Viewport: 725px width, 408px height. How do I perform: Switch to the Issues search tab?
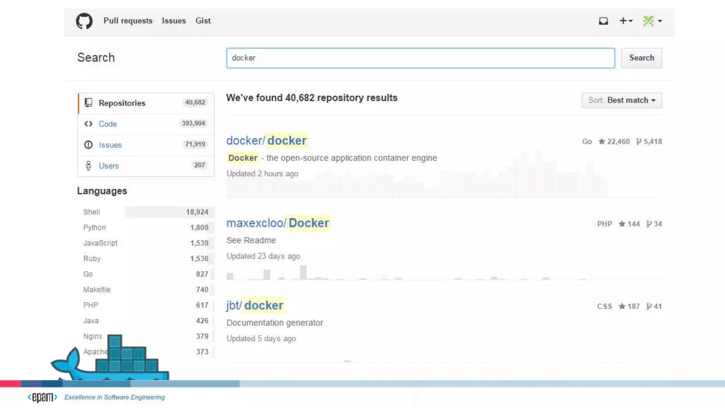coord(110,145)
